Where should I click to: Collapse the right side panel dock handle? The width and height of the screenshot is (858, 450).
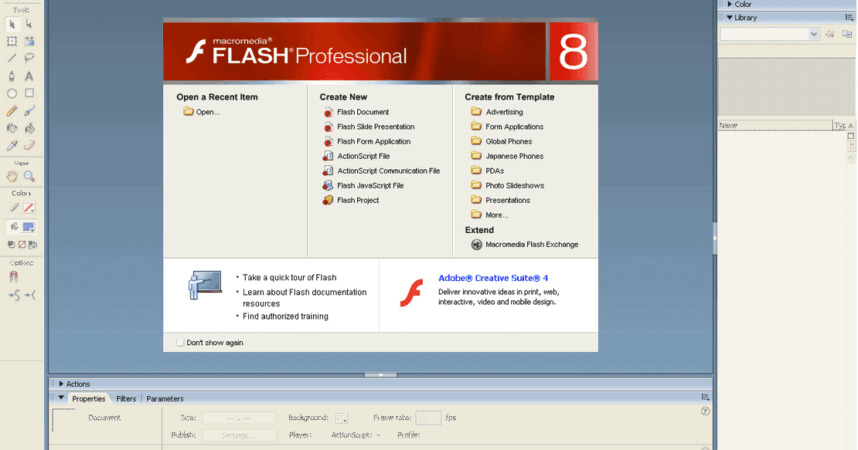[x=715, y=239]
